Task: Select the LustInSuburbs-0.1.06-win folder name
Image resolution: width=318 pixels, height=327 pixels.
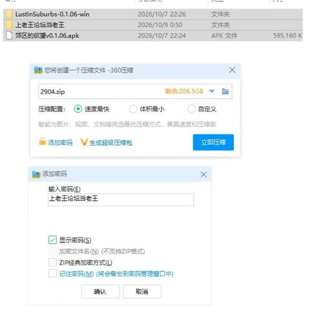Action: coord(52,14)
